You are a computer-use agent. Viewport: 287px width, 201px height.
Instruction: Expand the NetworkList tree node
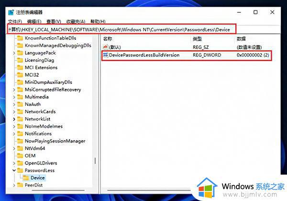[x=14, y=119]
